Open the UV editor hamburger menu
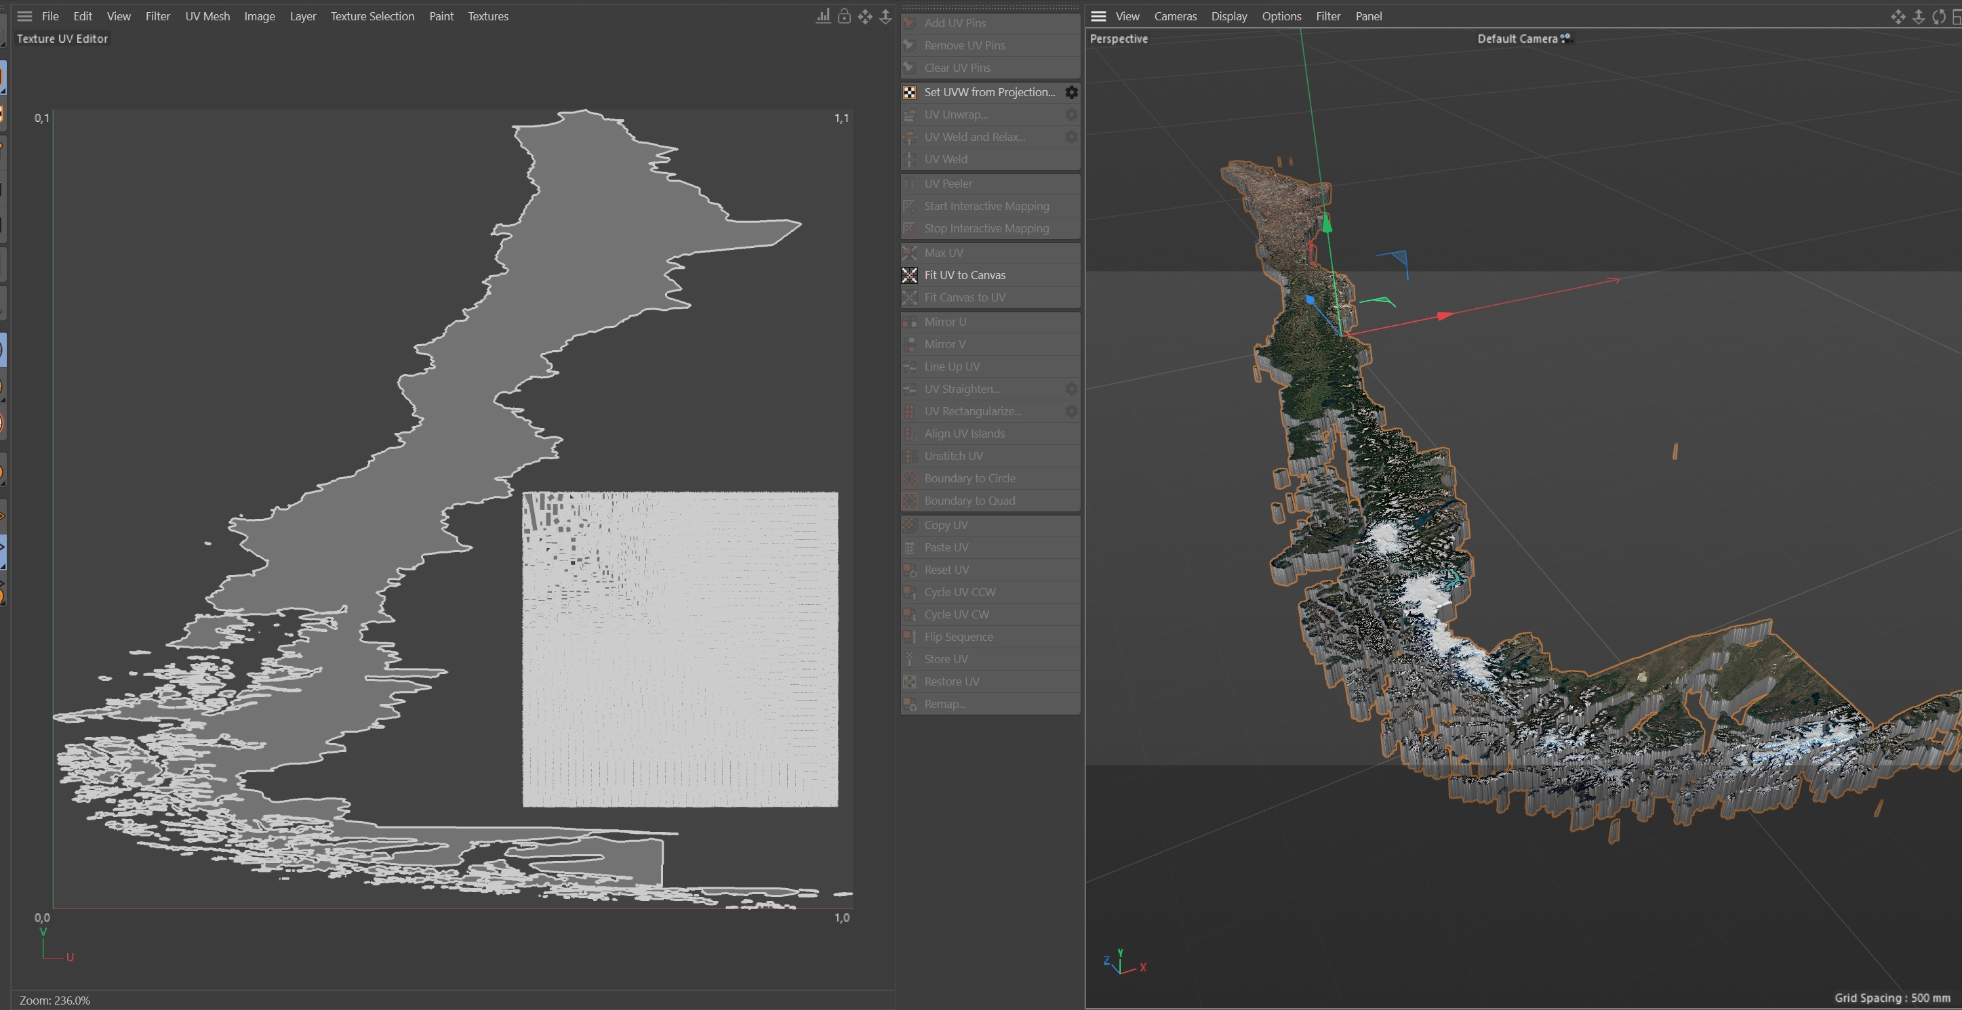 coord(24,16)
